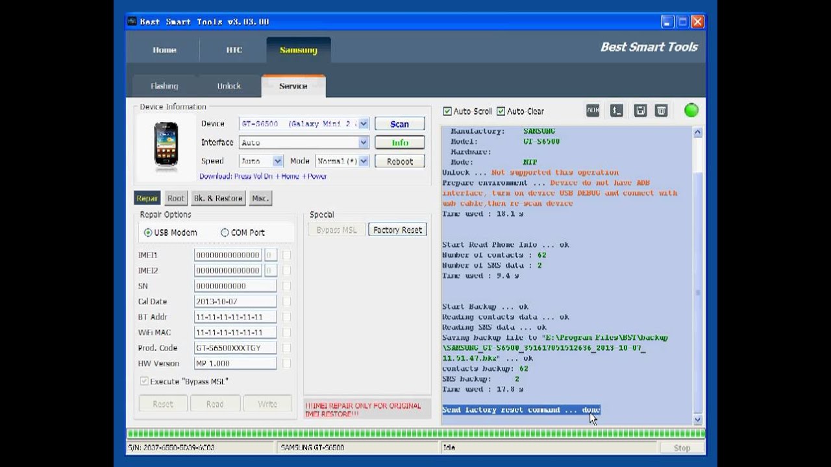
Task: Click the Write button in Repair Options
Action: click(267, 403)
